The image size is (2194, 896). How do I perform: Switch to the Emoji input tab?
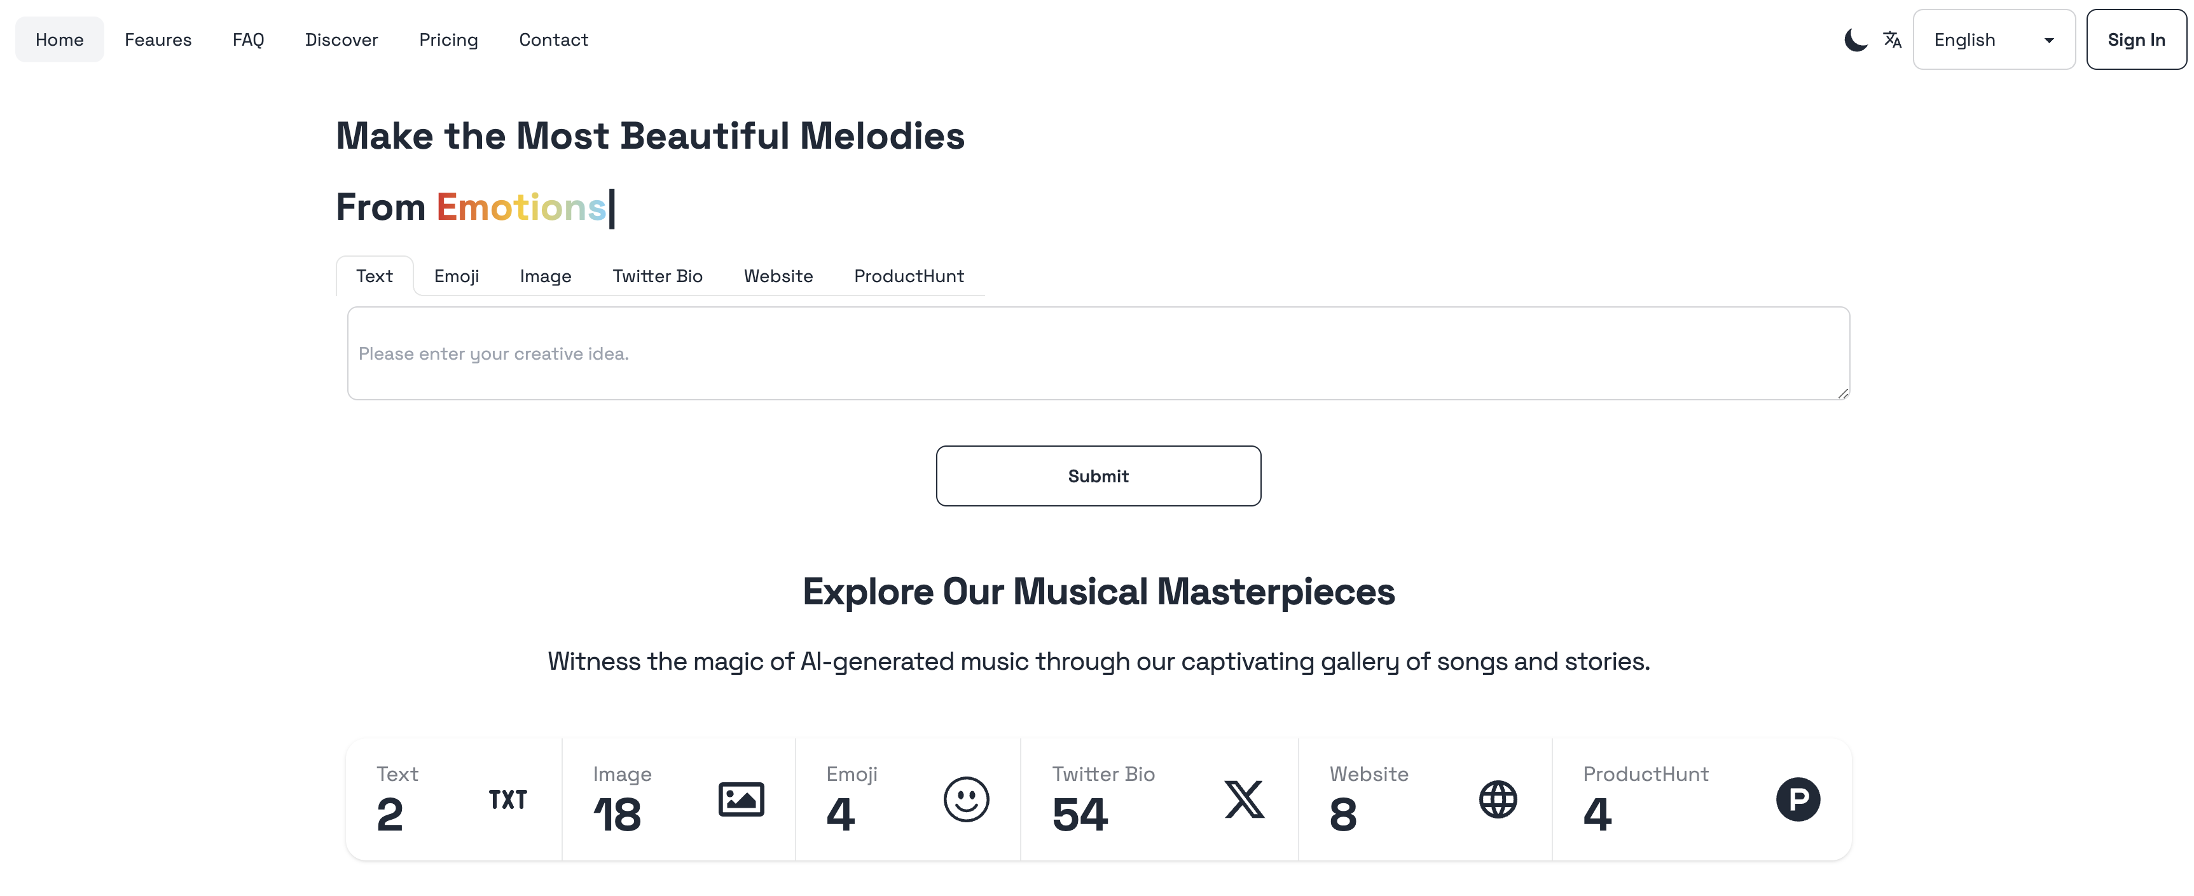457,276
